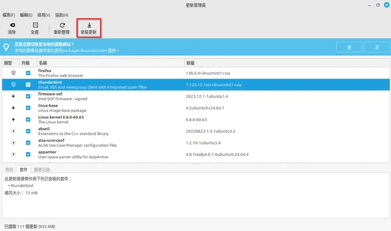Uncheck the firefox upgrade checkbox
This screenshot has height=231, width=391.
(28, 73)
